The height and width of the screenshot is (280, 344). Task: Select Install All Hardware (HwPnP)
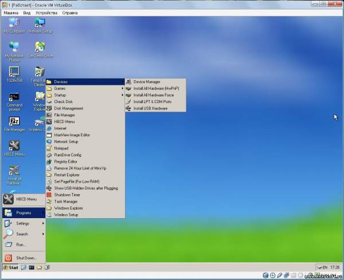(155, 89)
